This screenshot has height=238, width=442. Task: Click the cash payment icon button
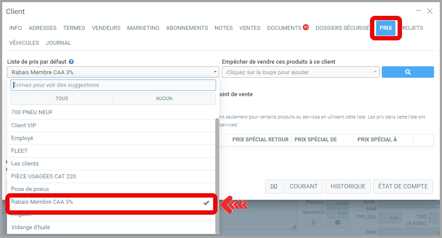point(274,186)
